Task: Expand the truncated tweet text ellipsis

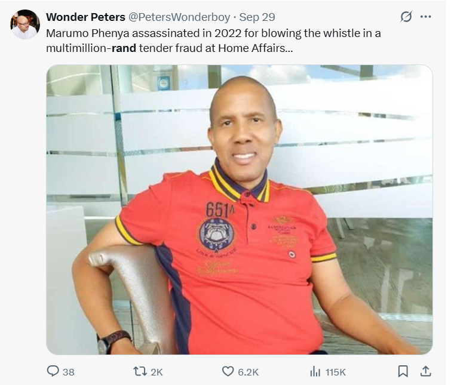Action: 289,48
